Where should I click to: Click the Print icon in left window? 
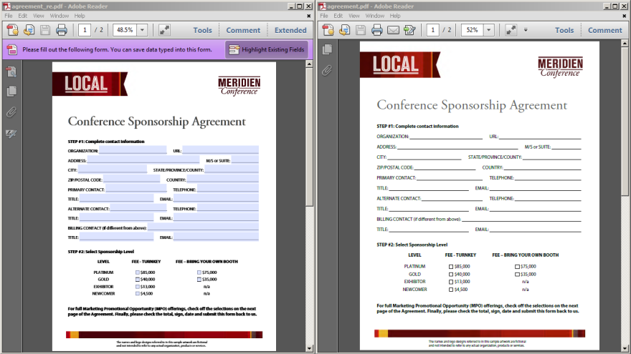[62, 30]
